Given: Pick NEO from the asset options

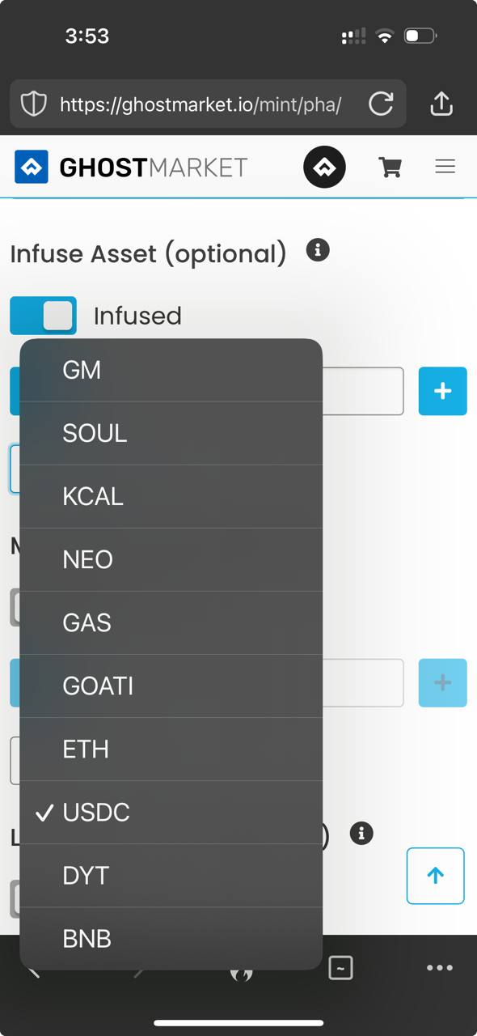Looking at the screenshot, I should [171, 559].
